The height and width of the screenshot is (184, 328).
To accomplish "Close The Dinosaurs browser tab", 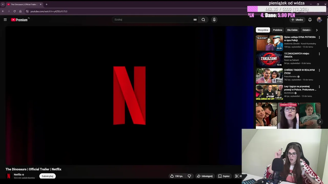I will pos(40,4).
